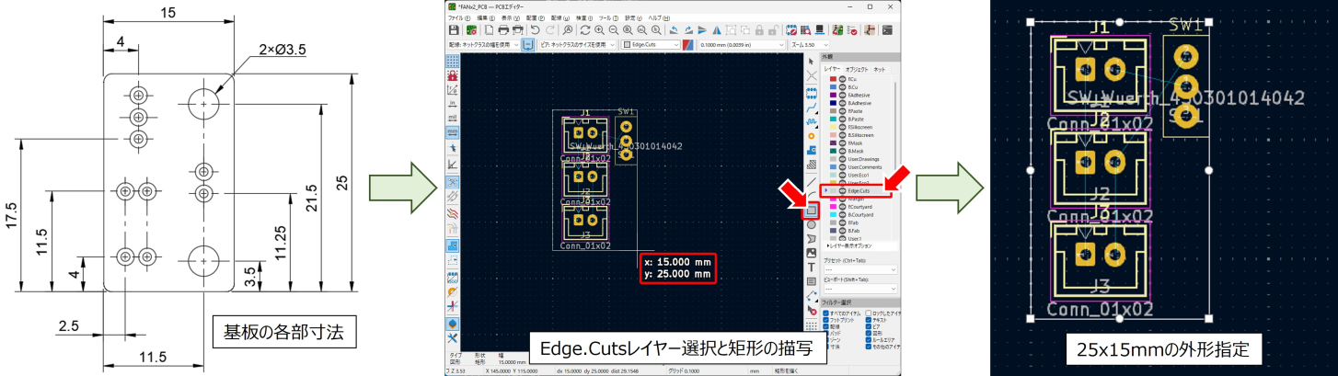The height and width of the screenshot is (376, 1338).
Task: Open the ズーム 3.50 zoom dropdown
Action: click(808, 44)
